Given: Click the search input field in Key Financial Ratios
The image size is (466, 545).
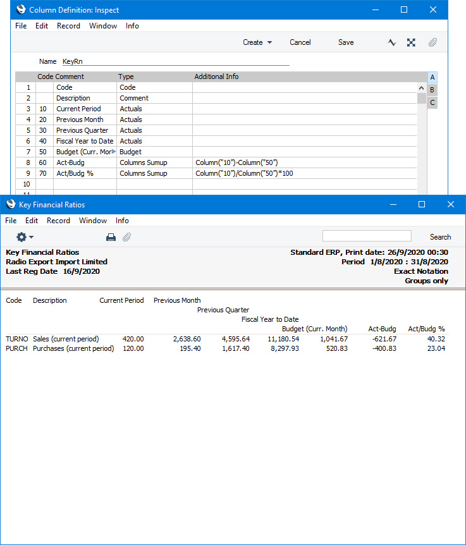Looking at the screenshot, I should pos(367,236).
